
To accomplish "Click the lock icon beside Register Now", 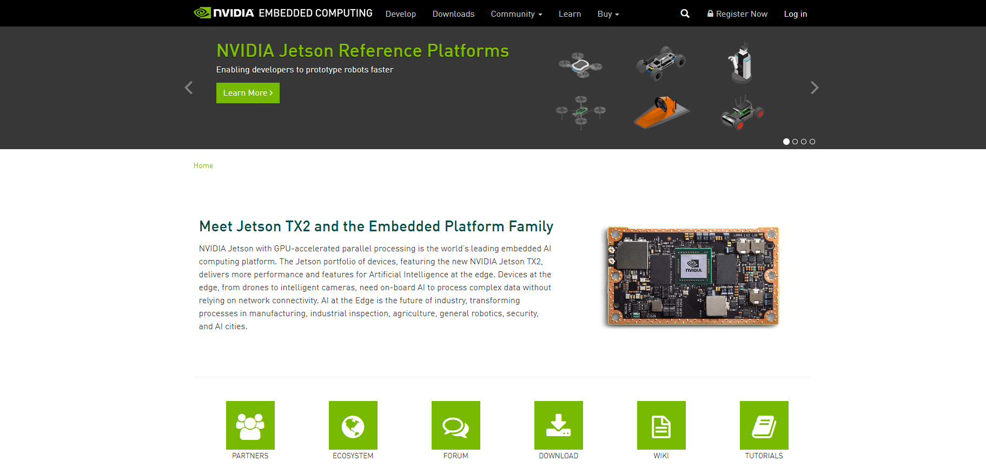I will (710, 14).
